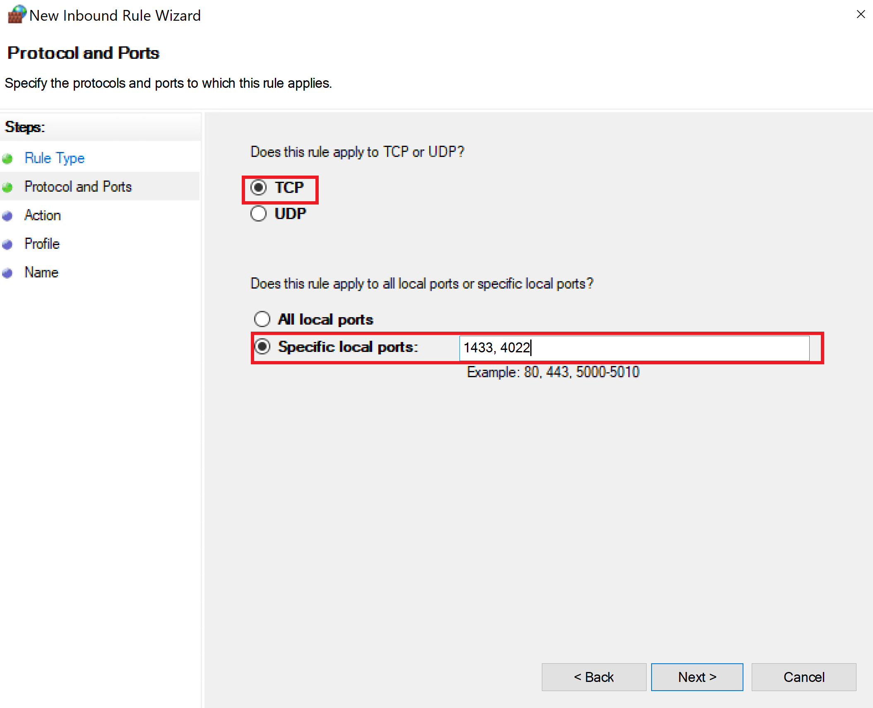873x708 pixels.
Task: Open the Rule Type step link
Action: click(x=54, y=158)
